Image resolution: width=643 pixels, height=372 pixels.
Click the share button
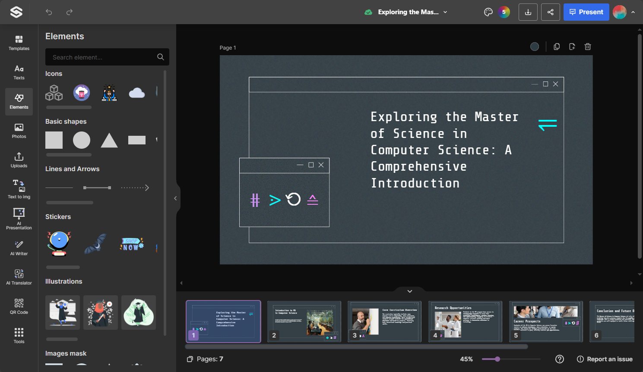[551, 12]
